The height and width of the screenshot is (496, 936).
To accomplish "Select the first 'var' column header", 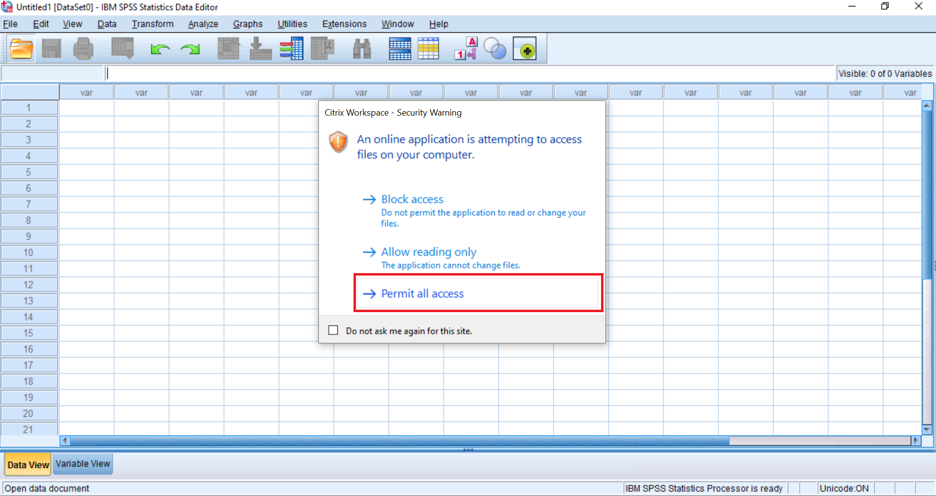I will pos(86,92).
